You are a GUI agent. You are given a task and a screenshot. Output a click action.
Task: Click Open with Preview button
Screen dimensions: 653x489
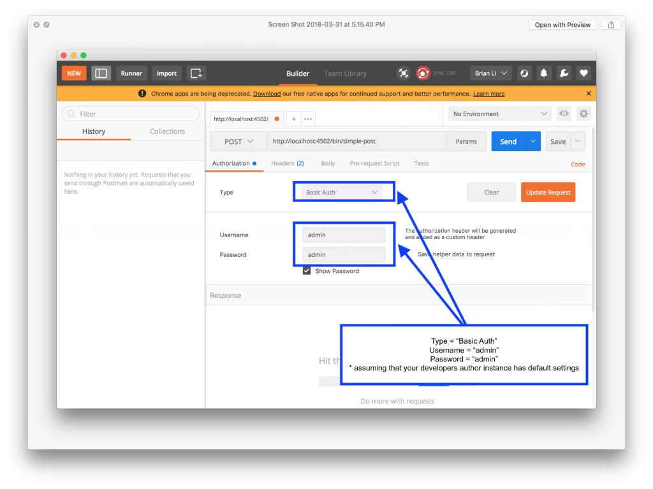click(562, 25)
